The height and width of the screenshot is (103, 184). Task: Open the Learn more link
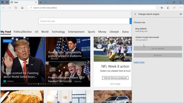pyautogui.click(x=139, y=62)
